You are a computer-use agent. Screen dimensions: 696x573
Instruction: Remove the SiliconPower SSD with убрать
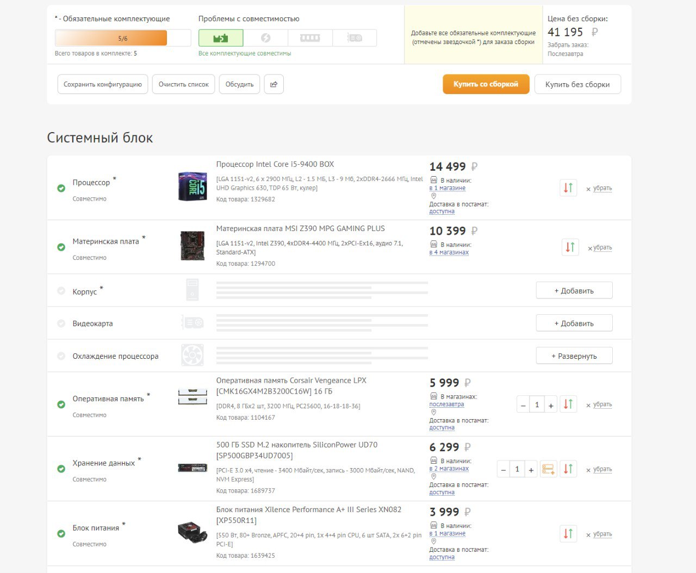click(602, 469)
